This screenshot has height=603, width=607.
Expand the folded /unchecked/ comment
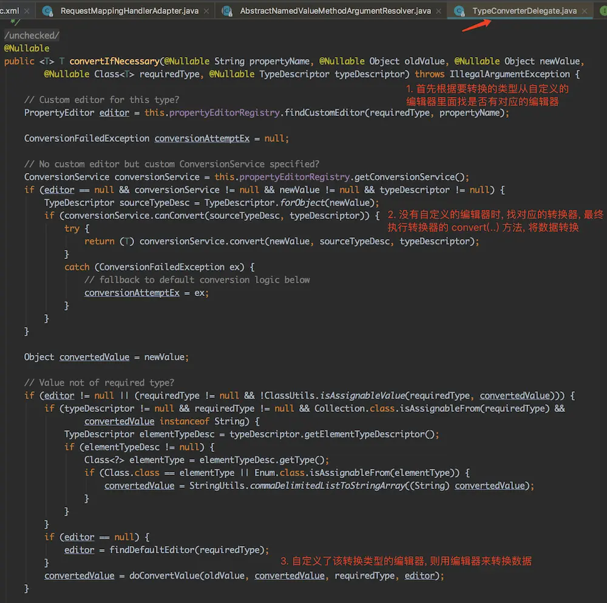32,35
